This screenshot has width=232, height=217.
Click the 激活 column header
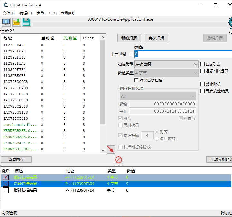[7, 171]
